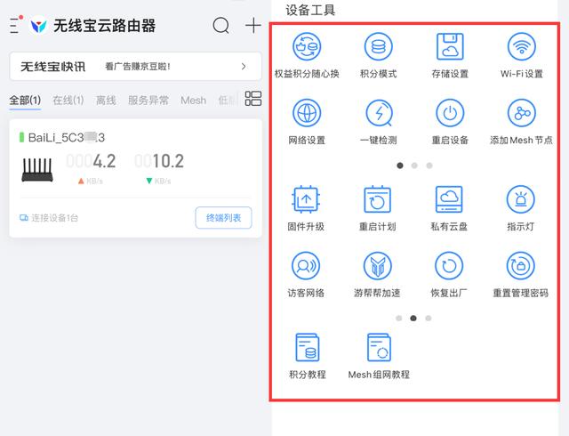Go to third page dot, upper indicator
The width and height of the screenshot is (569, 436).
(x=429, y=166)
